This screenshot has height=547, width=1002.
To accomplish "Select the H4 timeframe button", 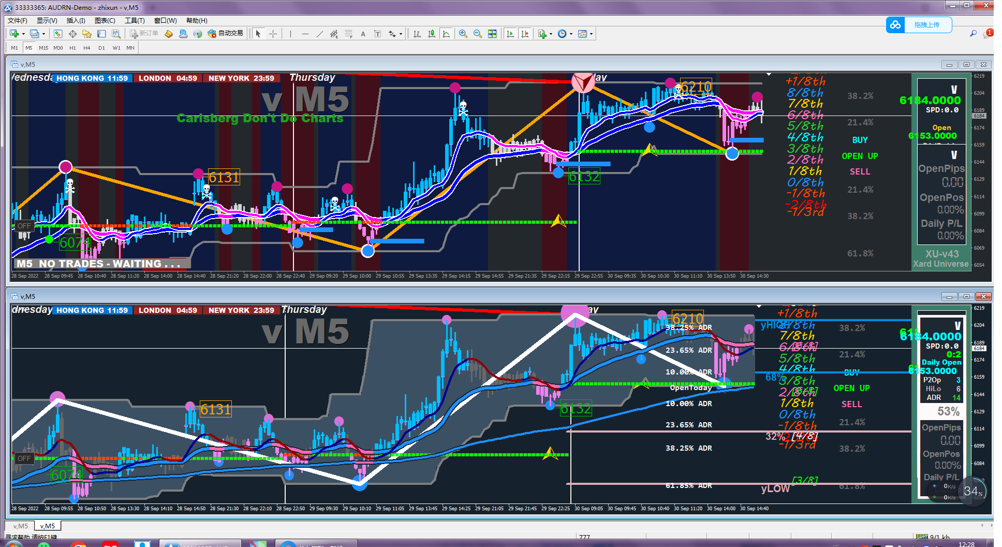I will point(87,48).
